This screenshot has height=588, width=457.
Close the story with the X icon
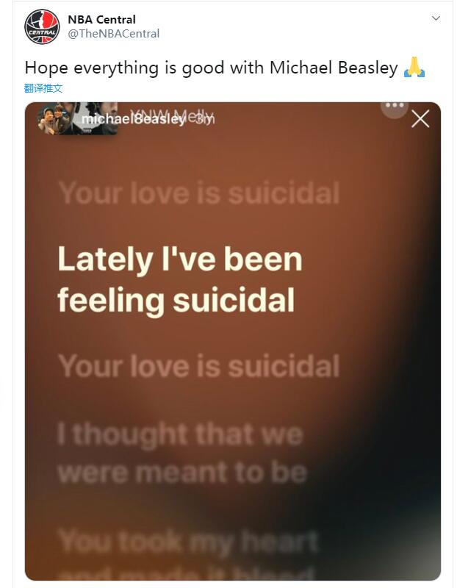(420, 119)
